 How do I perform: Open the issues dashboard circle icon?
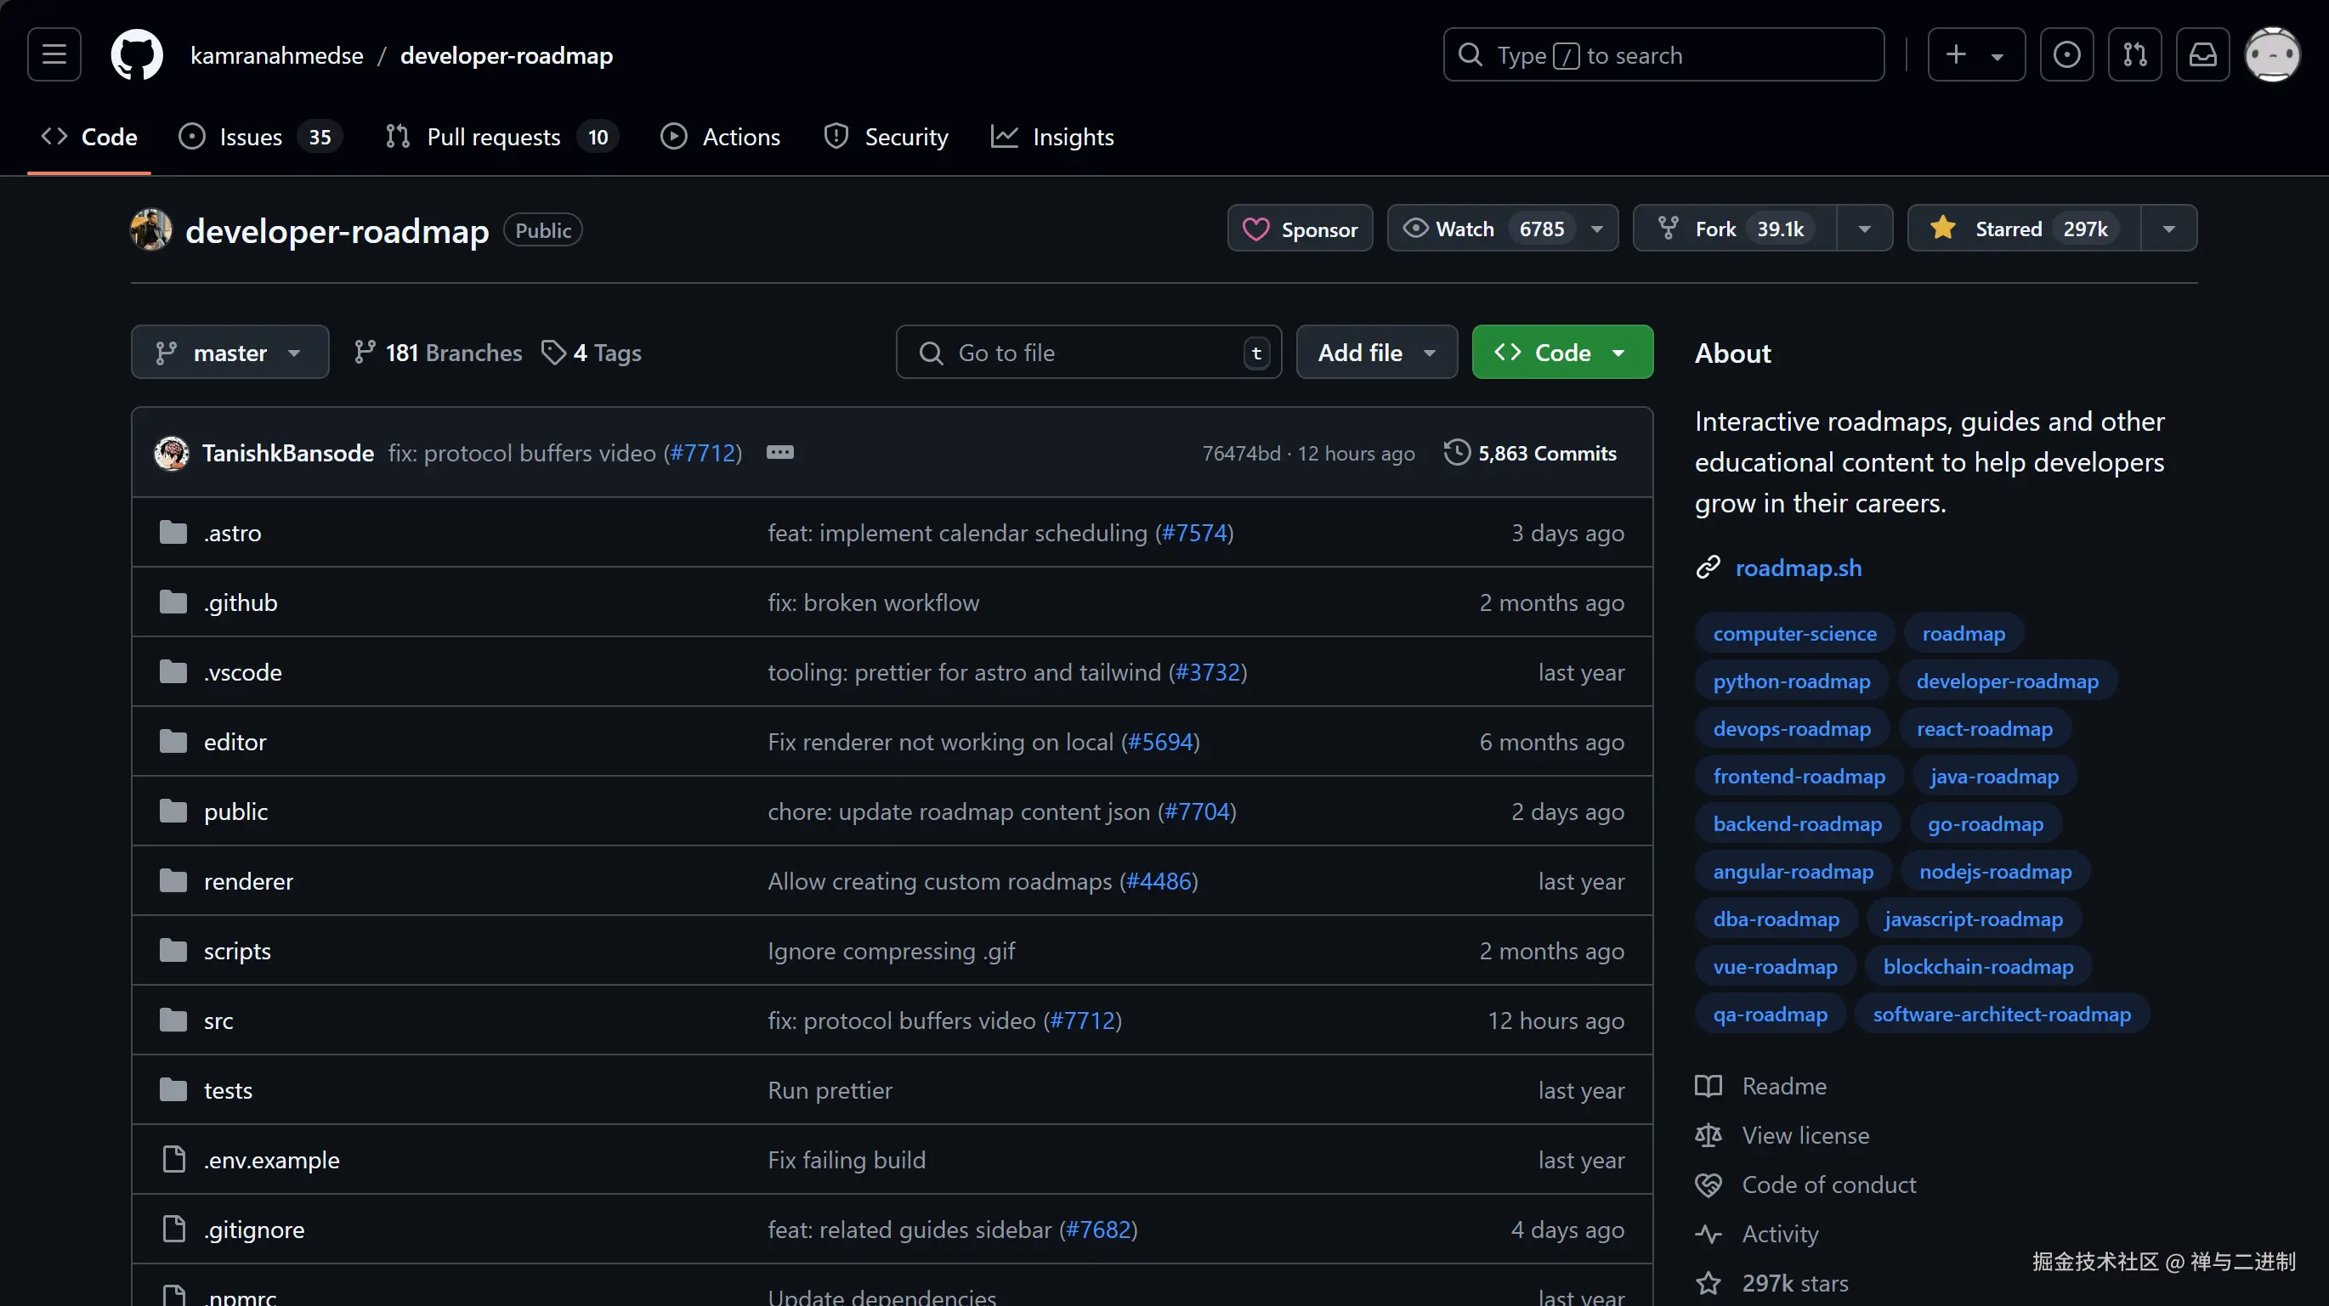point(2067,54)
